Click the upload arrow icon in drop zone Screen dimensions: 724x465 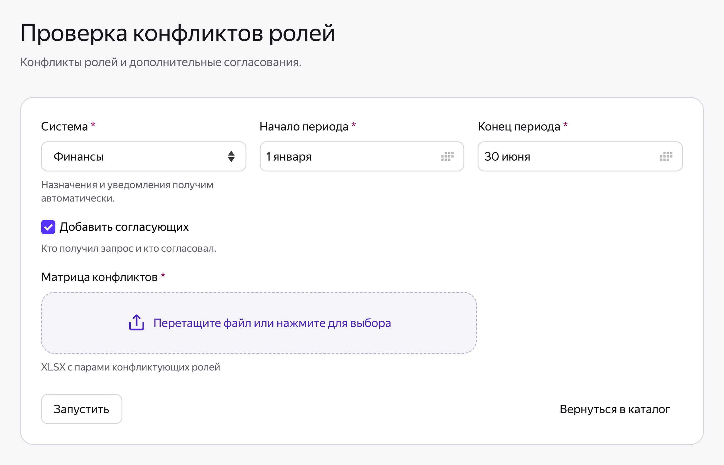[136, 322]
